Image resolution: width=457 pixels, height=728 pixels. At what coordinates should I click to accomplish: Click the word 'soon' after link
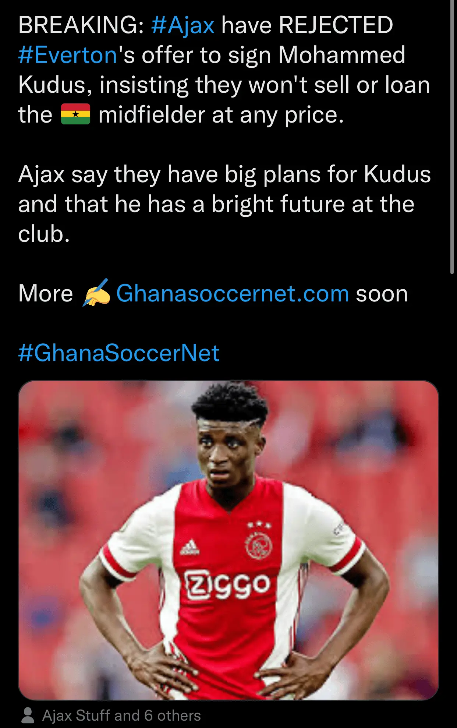point(382,294)
